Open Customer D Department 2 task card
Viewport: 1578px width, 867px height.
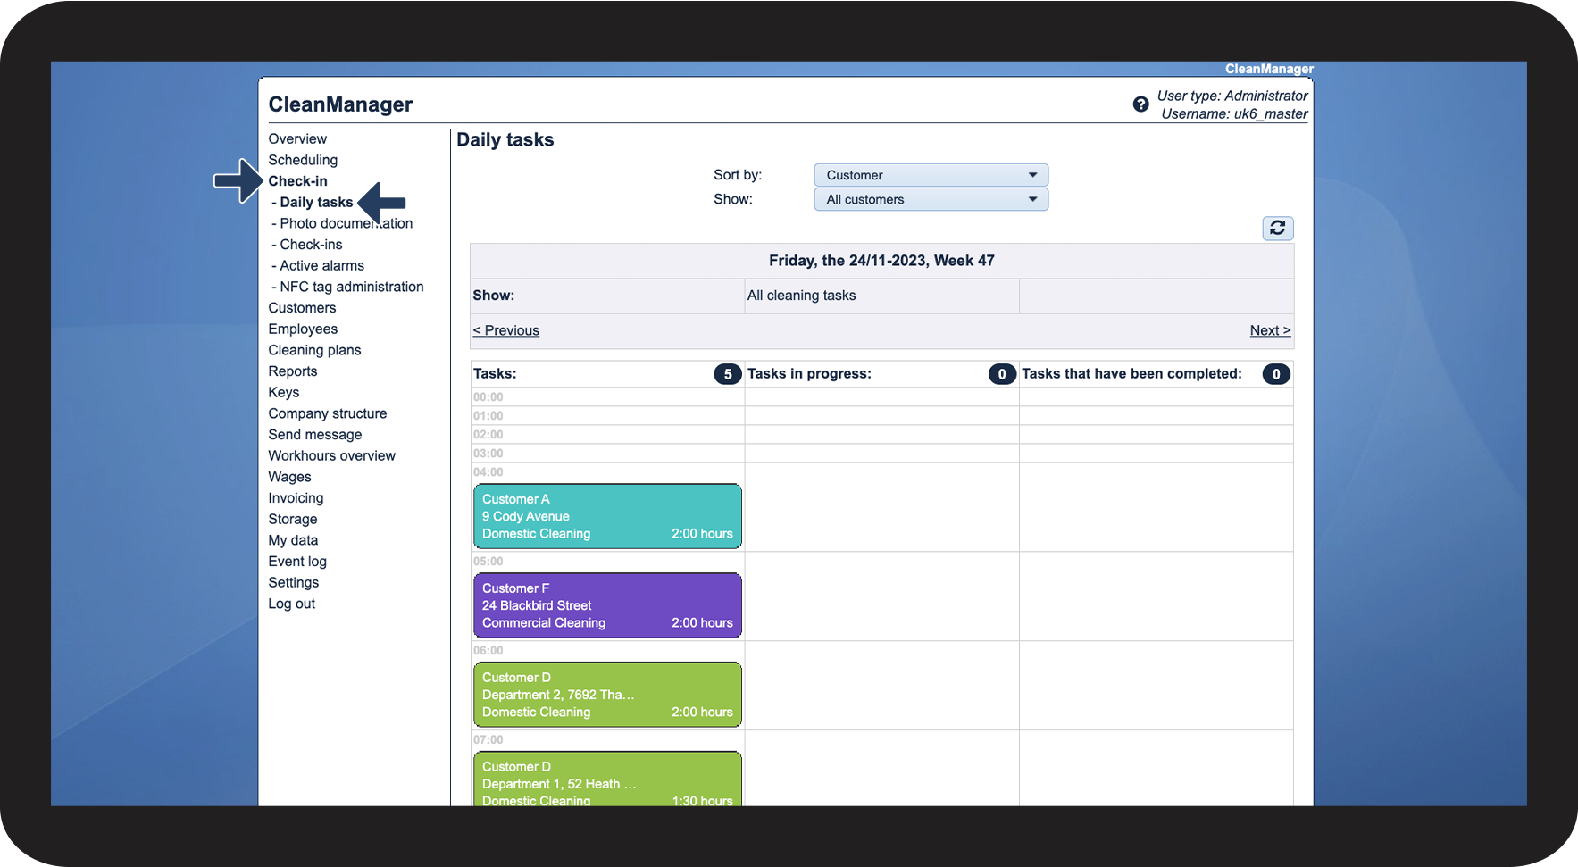(x=607, y=695)
